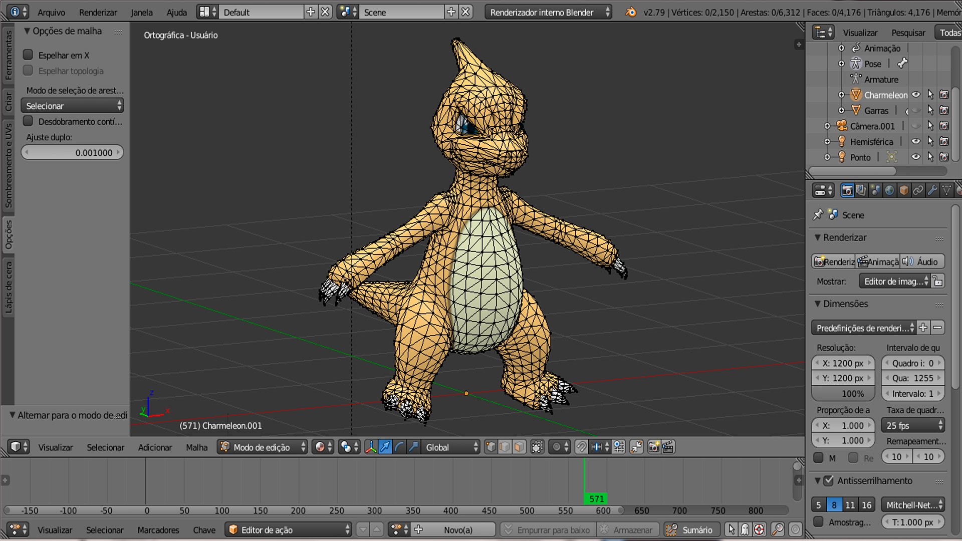
Task: Click the Áudio render button
Action: (x=922, y=261)
